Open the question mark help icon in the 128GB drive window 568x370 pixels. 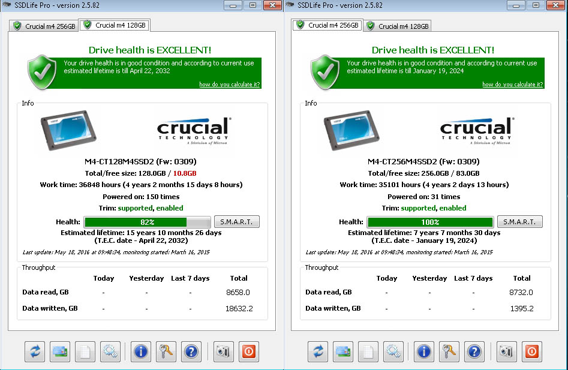click(191, 351)
